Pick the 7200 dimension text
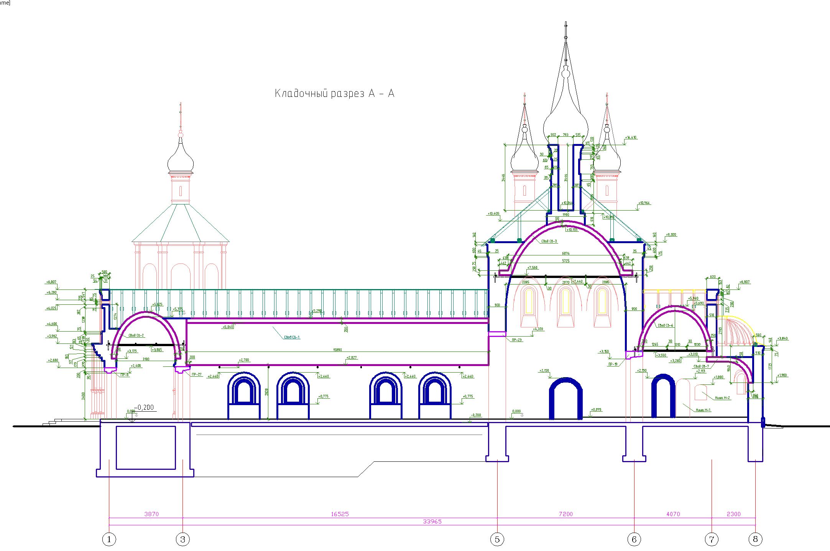The width and height of the screenshot is (830, 551). (565, 514)
